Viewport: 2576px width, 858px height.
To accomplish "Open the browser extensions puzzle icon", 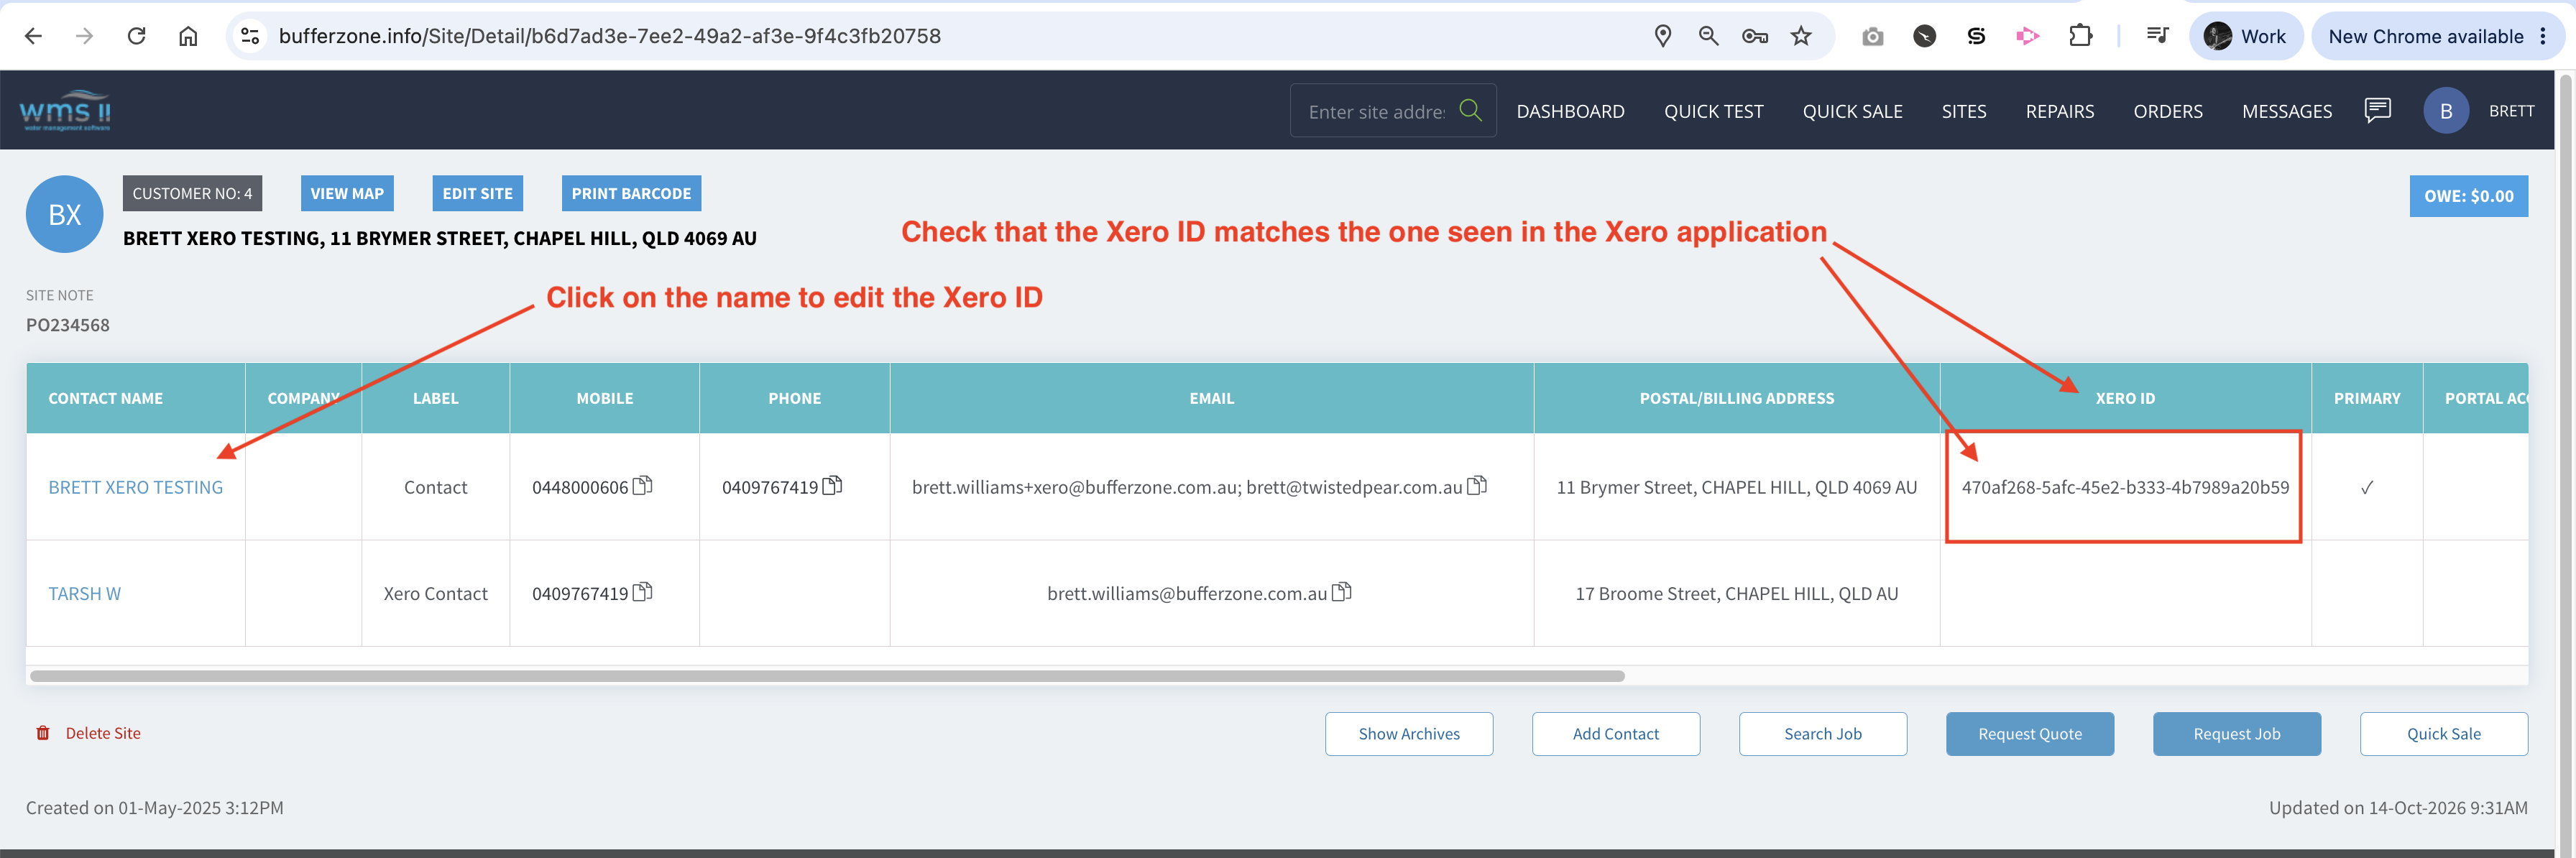I will (2080, 36).
